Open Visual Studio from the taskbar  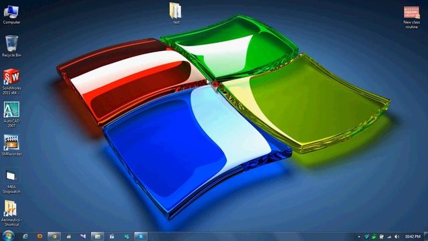coord(83,236)
